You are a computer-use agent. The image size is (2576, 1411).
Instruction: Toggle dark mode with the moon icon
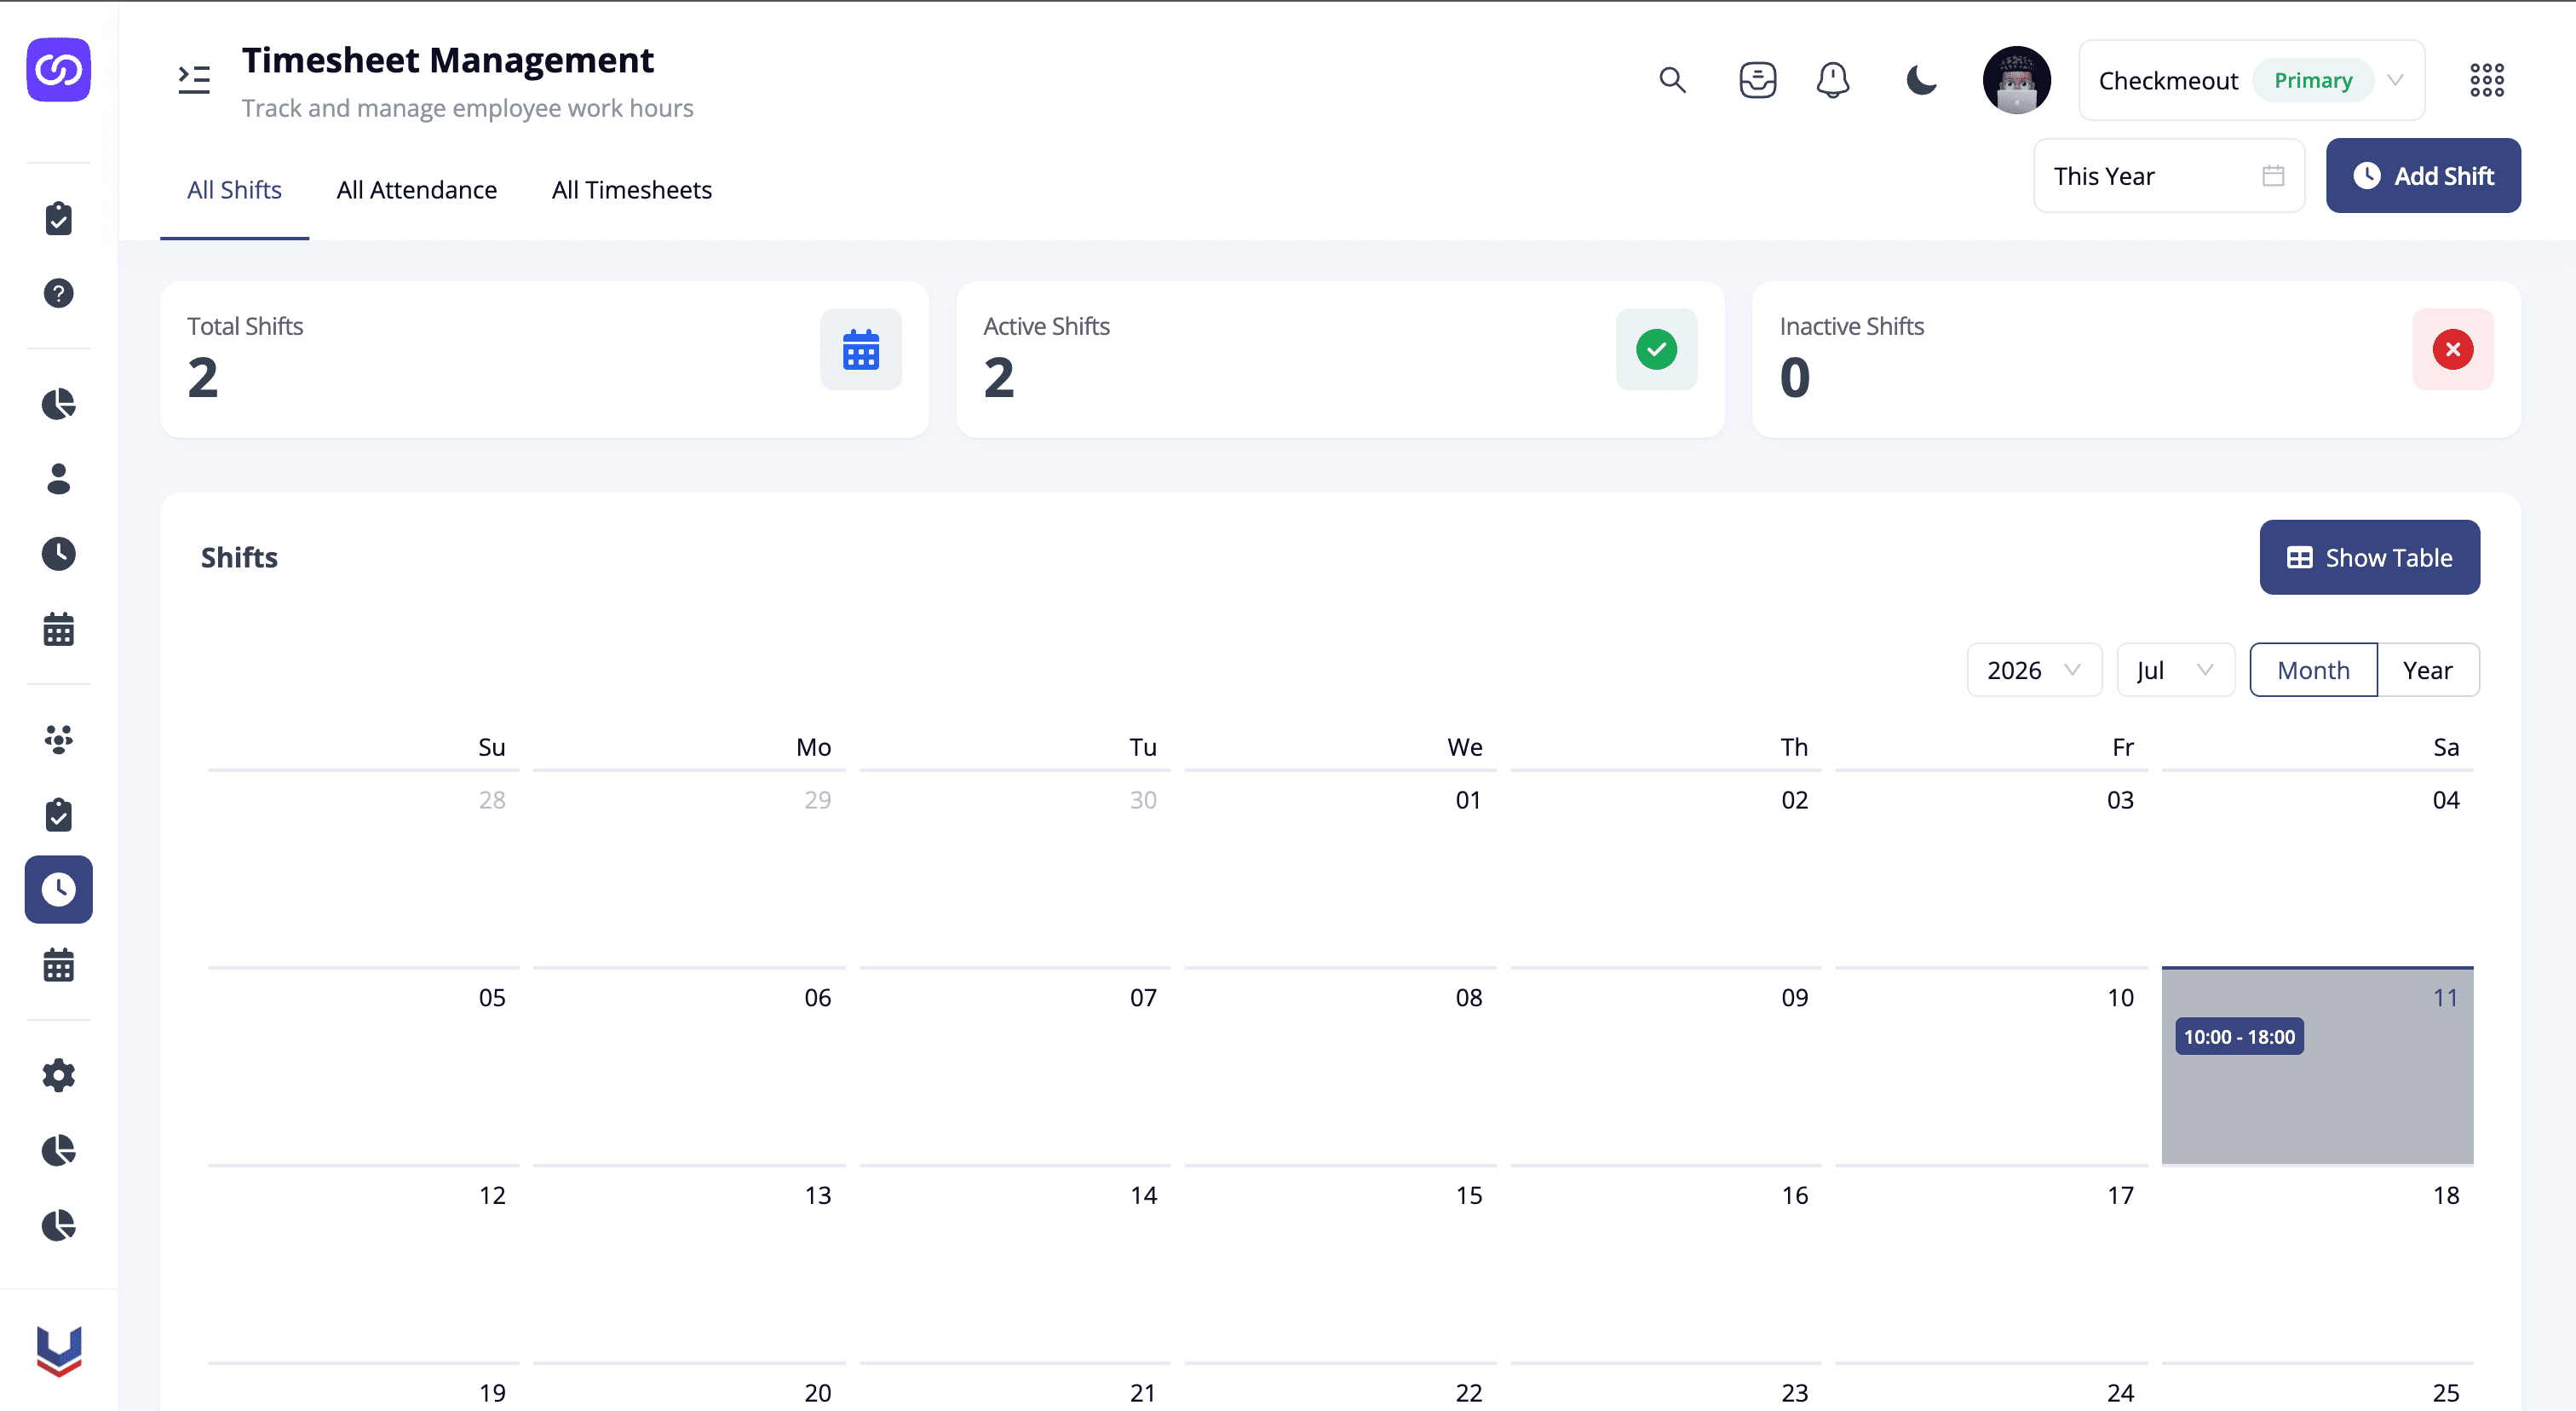pos(1920,80)
